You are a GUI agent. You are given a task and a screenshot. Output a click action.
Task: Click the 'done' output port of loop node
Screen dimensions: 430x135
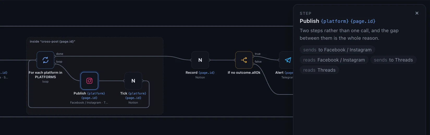click(55, 56)
